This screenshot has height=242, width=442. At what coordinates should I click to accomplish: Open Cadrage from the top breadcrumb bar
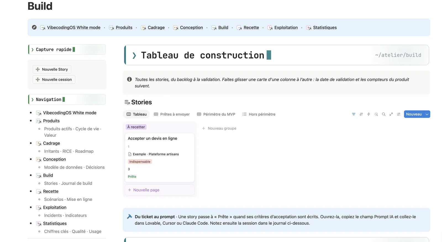[156, 28]
